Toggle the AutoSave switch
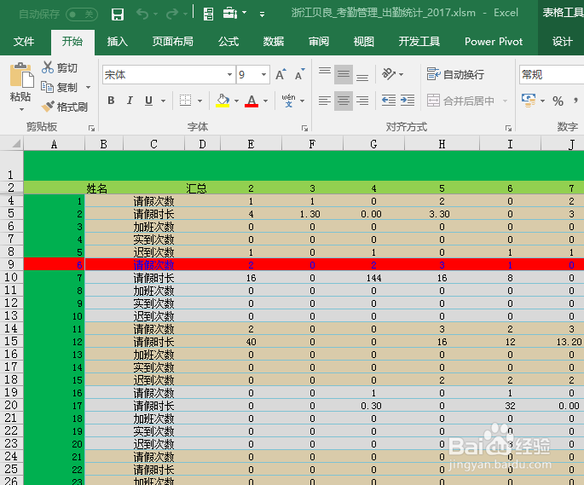 (x=82, y=14)
